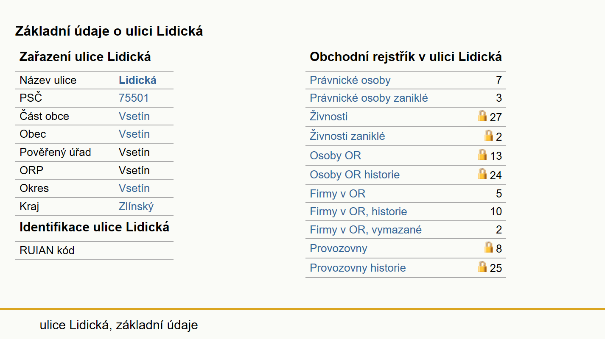This screenshot has height=339, width=605.
Task: Open Právnické osoby zaniklé list
Action: click(369, 98)
